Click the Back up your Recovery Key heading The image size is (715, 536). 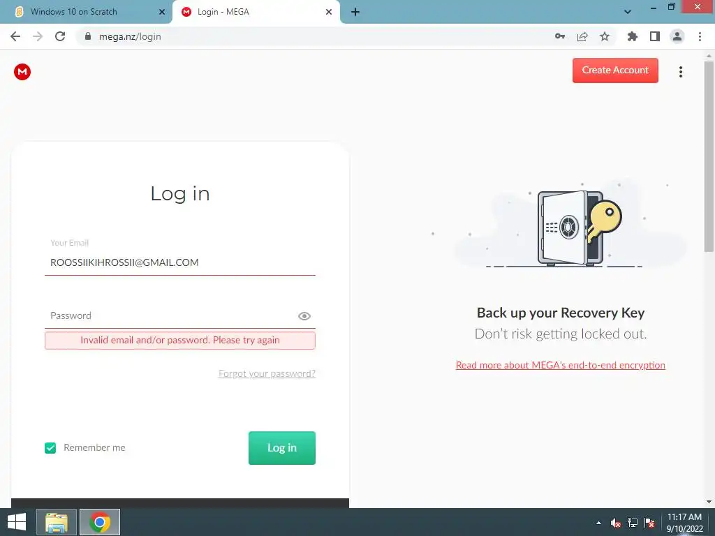click(561, 313)
